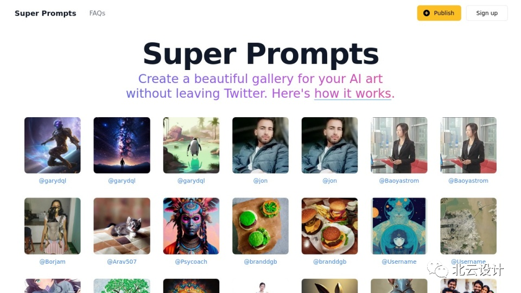This screenshot has height=293, width=521.
Task: Select the first @jon portrait thumbnail
Action: [260, 145]
